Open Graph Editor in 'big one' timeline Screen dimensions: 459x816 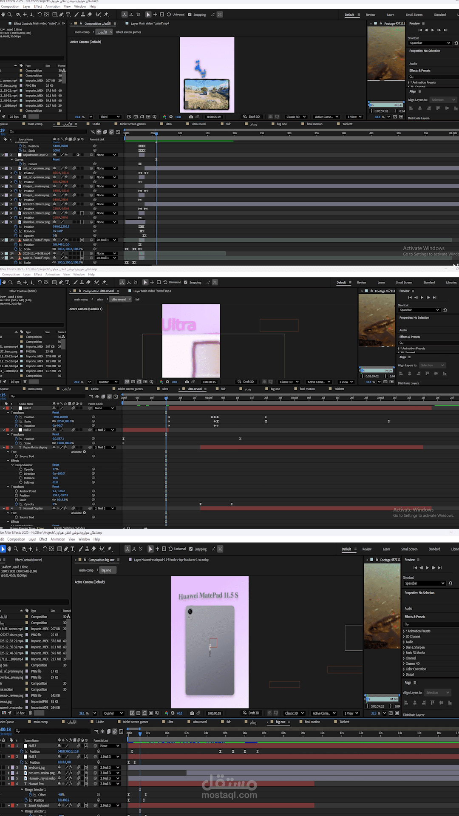click(121, 731)
